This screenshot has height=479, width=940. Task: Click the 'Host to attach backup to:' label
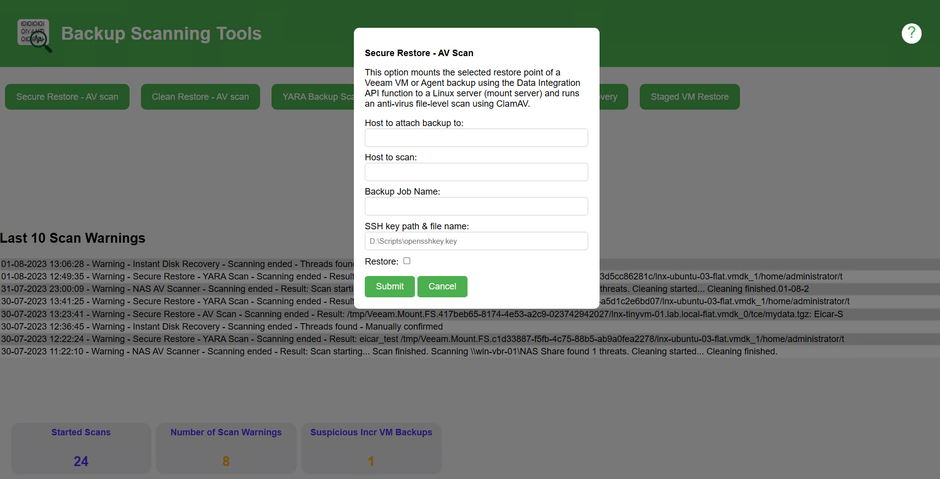414,123
